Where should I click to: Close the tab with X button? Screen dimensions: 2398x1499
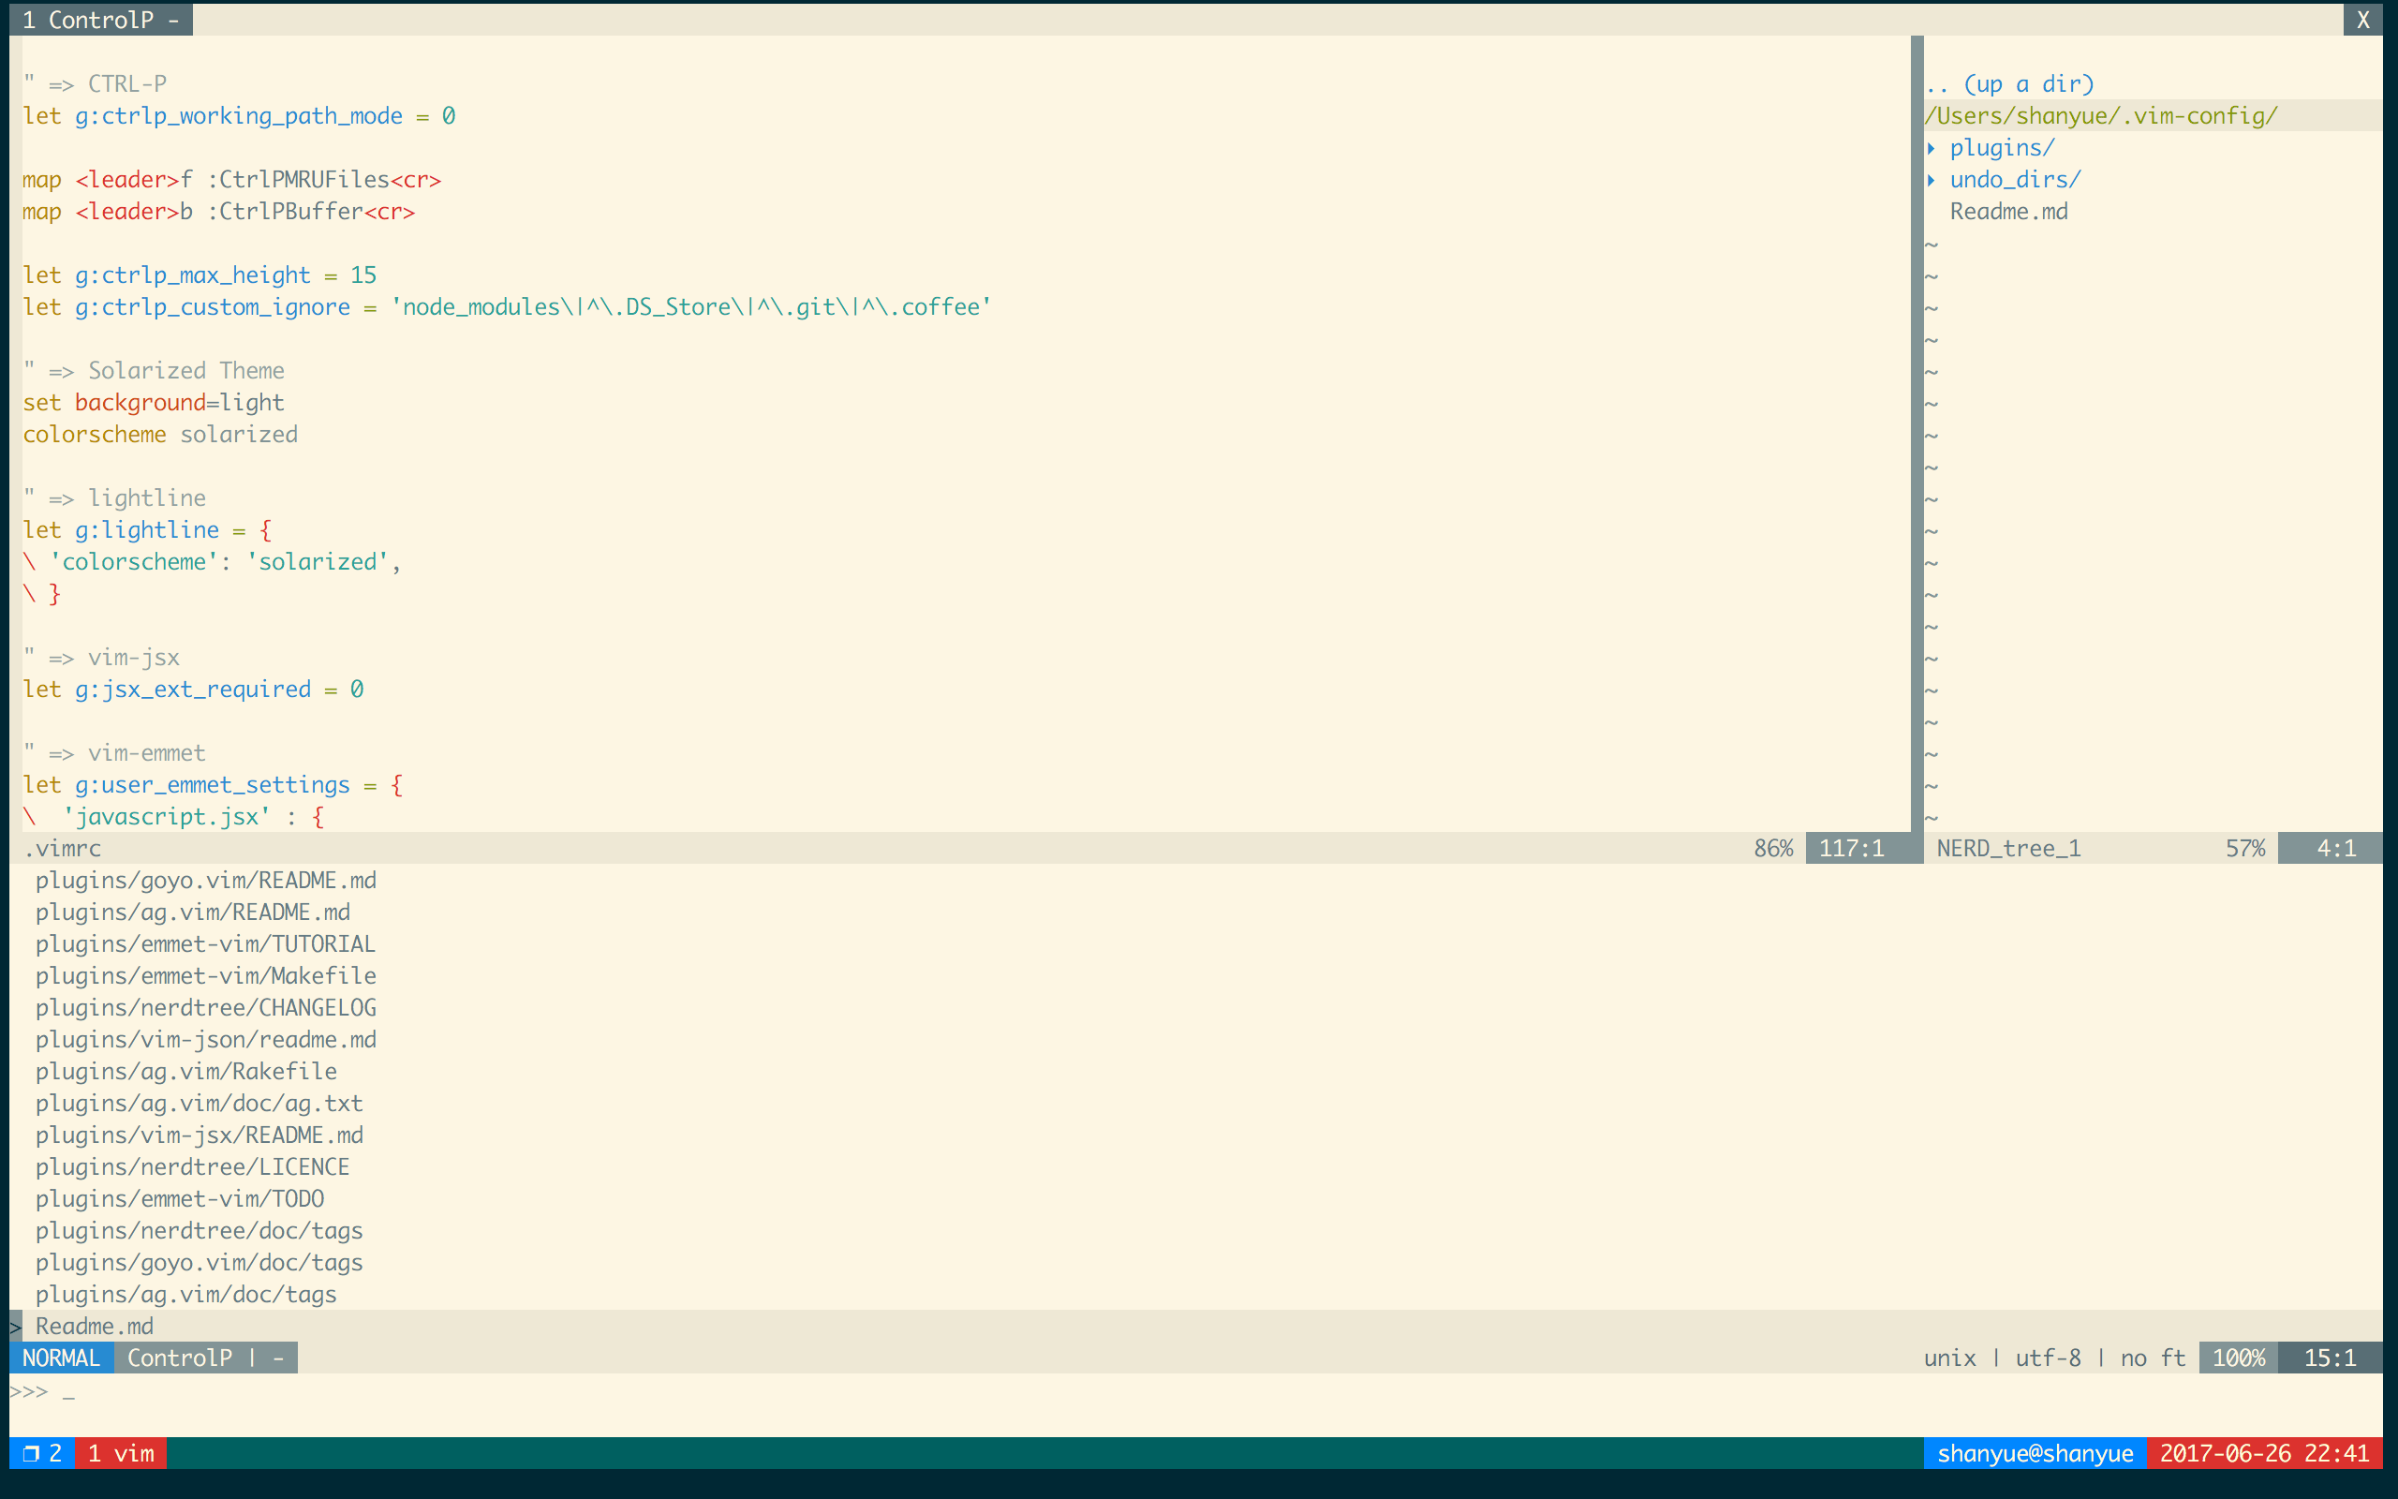pyautogui.click(x=2362, y=20)
